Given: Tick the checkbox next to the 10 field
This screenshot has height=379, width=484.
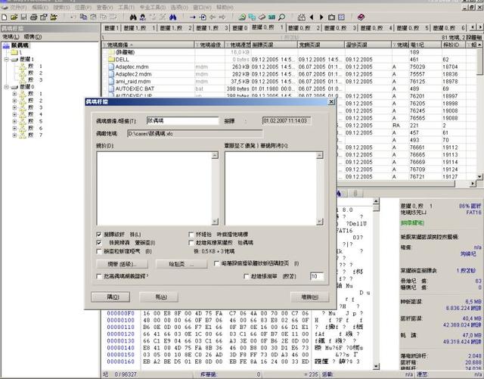Looking at the screenshot, I should coord(246,276).
